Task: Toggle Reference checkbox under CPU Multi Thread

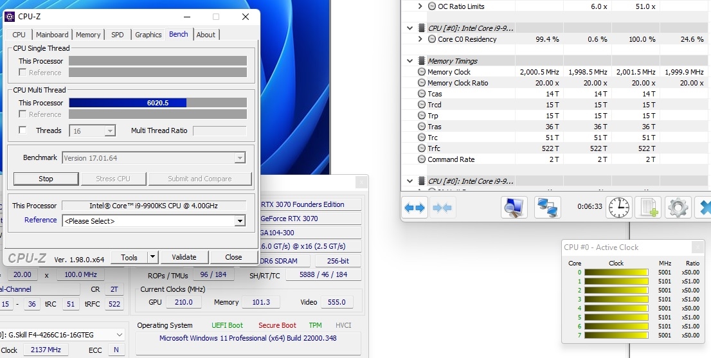Action: pyautogui.click(x=22, y=114)
